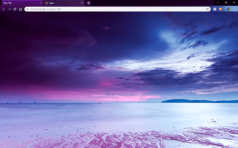238x148 pixels.
Task: Click the forward navigation arrow
Action: tap(9, 9)
